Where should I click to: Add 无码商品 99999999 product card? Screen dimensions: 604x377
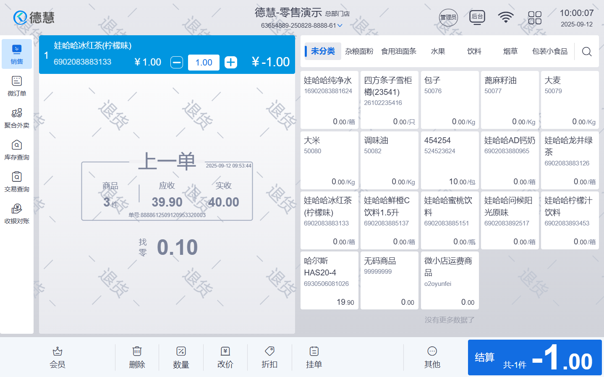[390, 280]
